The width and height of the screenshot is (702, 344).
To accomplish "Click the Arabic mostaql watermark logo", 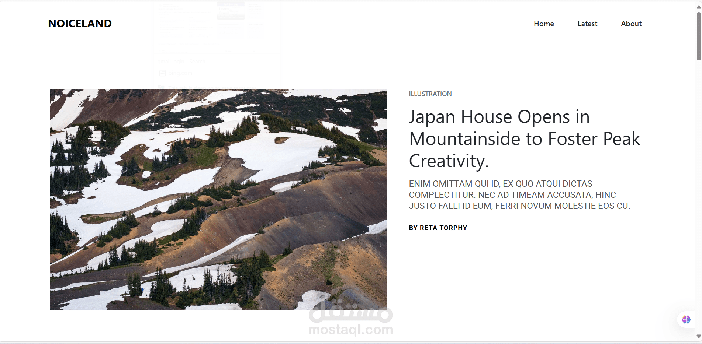I will point(350,311).
